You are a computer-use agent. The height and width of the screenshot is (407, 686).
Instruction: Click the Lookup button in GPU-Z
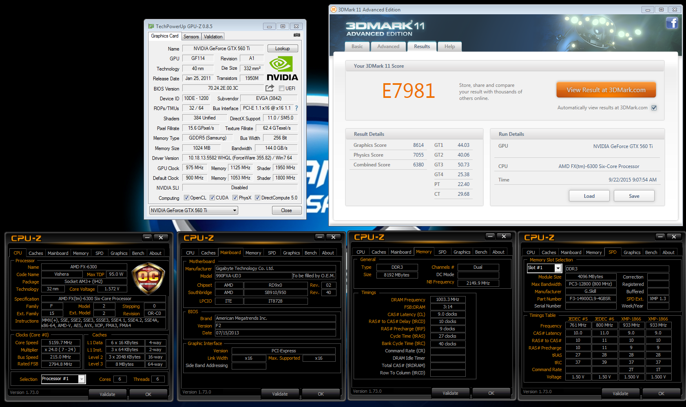tap(283, 49)
